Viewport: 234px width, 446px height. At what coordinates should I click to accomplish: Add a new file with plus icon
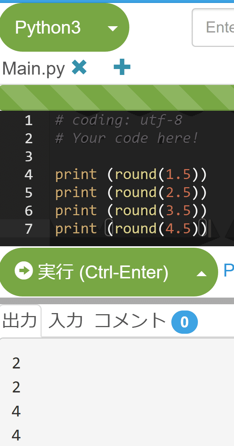click(122, 68)
